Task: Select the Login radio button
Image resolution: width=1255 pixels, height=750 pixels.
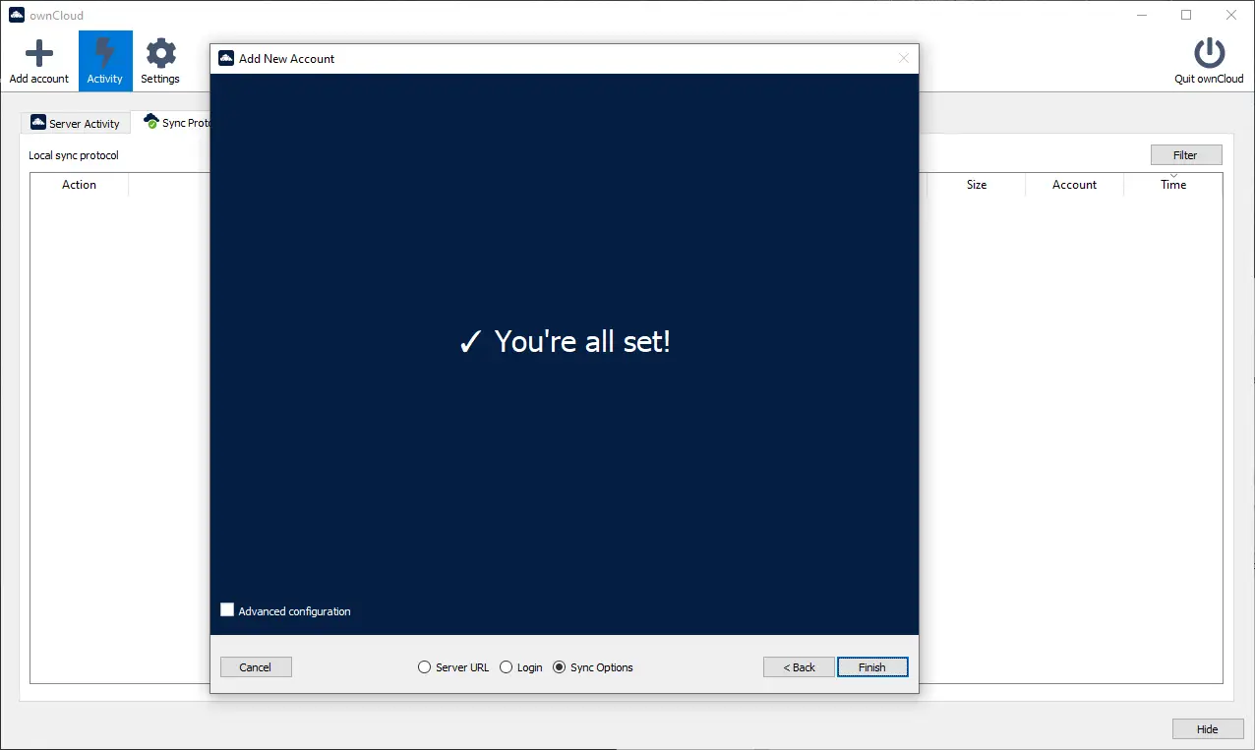Action: pyautogui.click(x=507, y=667)
